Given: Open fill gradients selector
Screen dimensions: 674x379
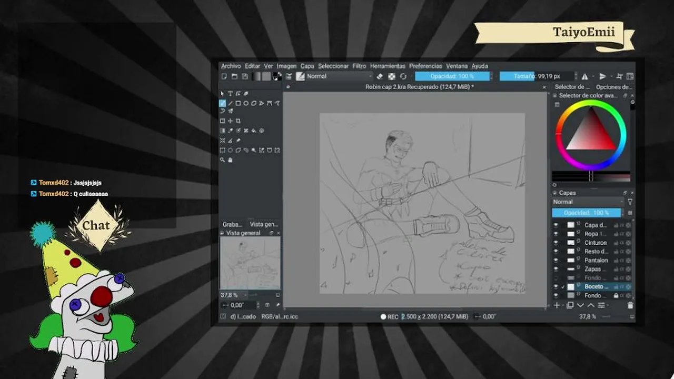Looking at the screenshot, I should click(x=256, y=76).
